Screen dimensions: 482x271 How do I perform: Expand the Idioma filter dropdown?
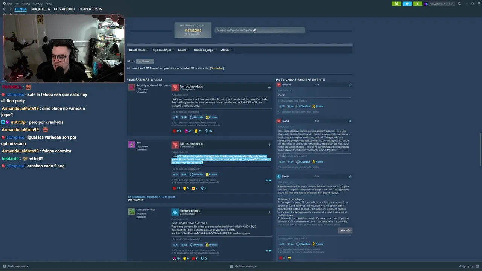[183, 50]
